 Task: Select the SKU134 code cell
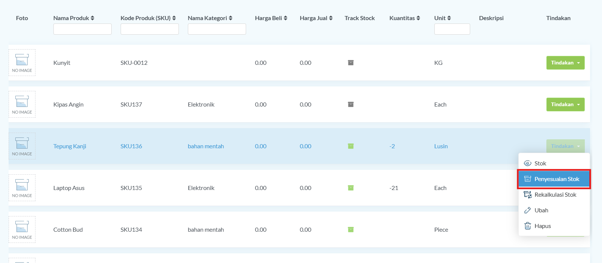coord(131,229)
